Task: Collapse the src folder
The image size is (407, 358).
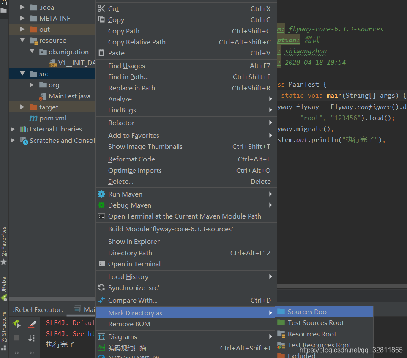Action: click(x=22, y=74)
